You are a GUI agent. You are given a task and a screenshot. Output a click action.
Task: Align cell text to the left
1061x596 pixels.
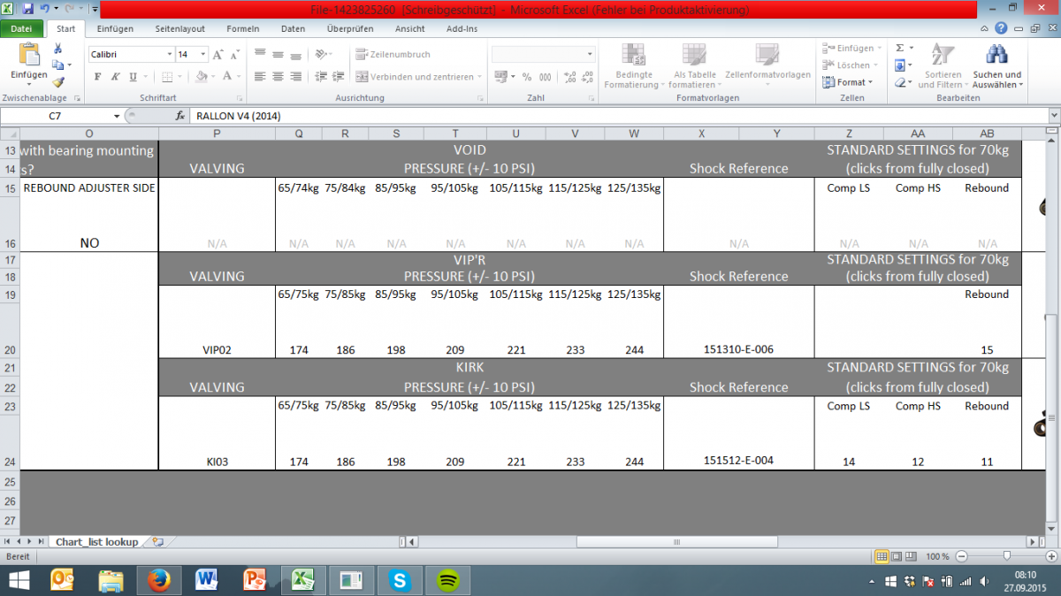click(259, 77)
